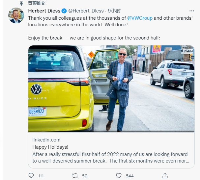Screen dimensions: 200x180
Task: Open the share upload icon
Action: pos(165,176)
